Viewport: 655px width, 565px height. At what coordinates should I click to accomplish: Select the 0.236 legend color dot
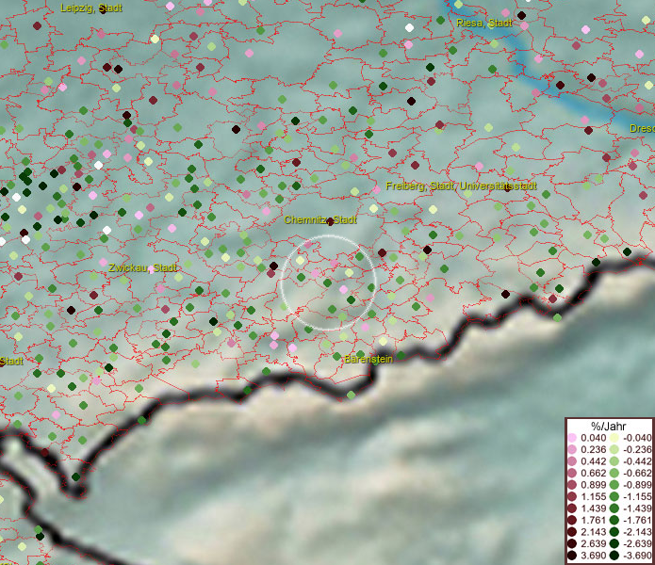click(x=572, y=449)
